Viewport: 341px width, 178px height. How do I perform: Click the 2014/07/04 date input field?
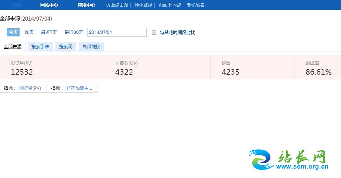117,32
